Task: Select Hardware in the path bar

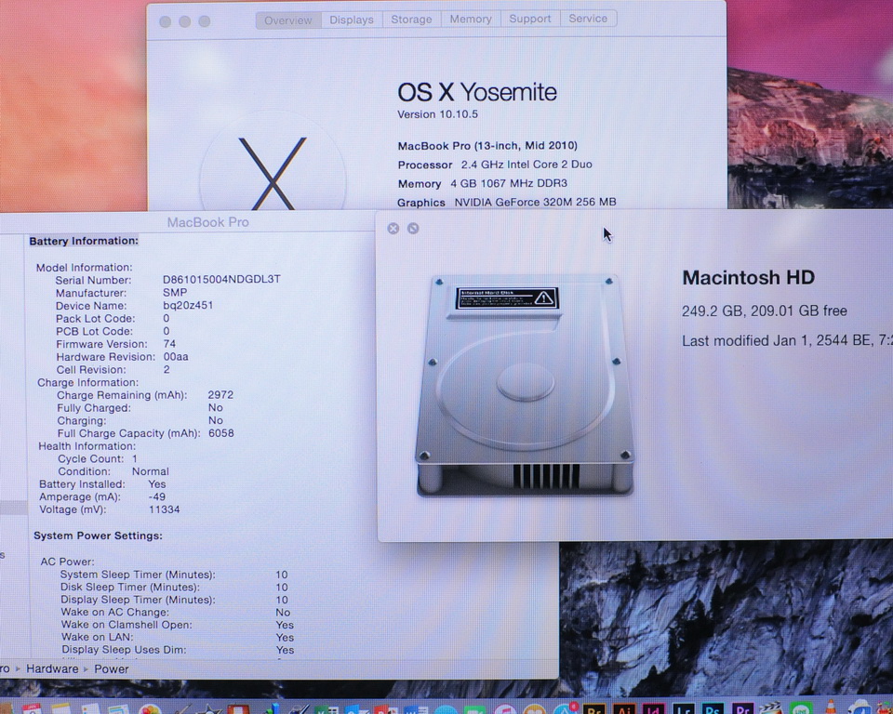Action: pyautogui.click(x=52, y=669)
